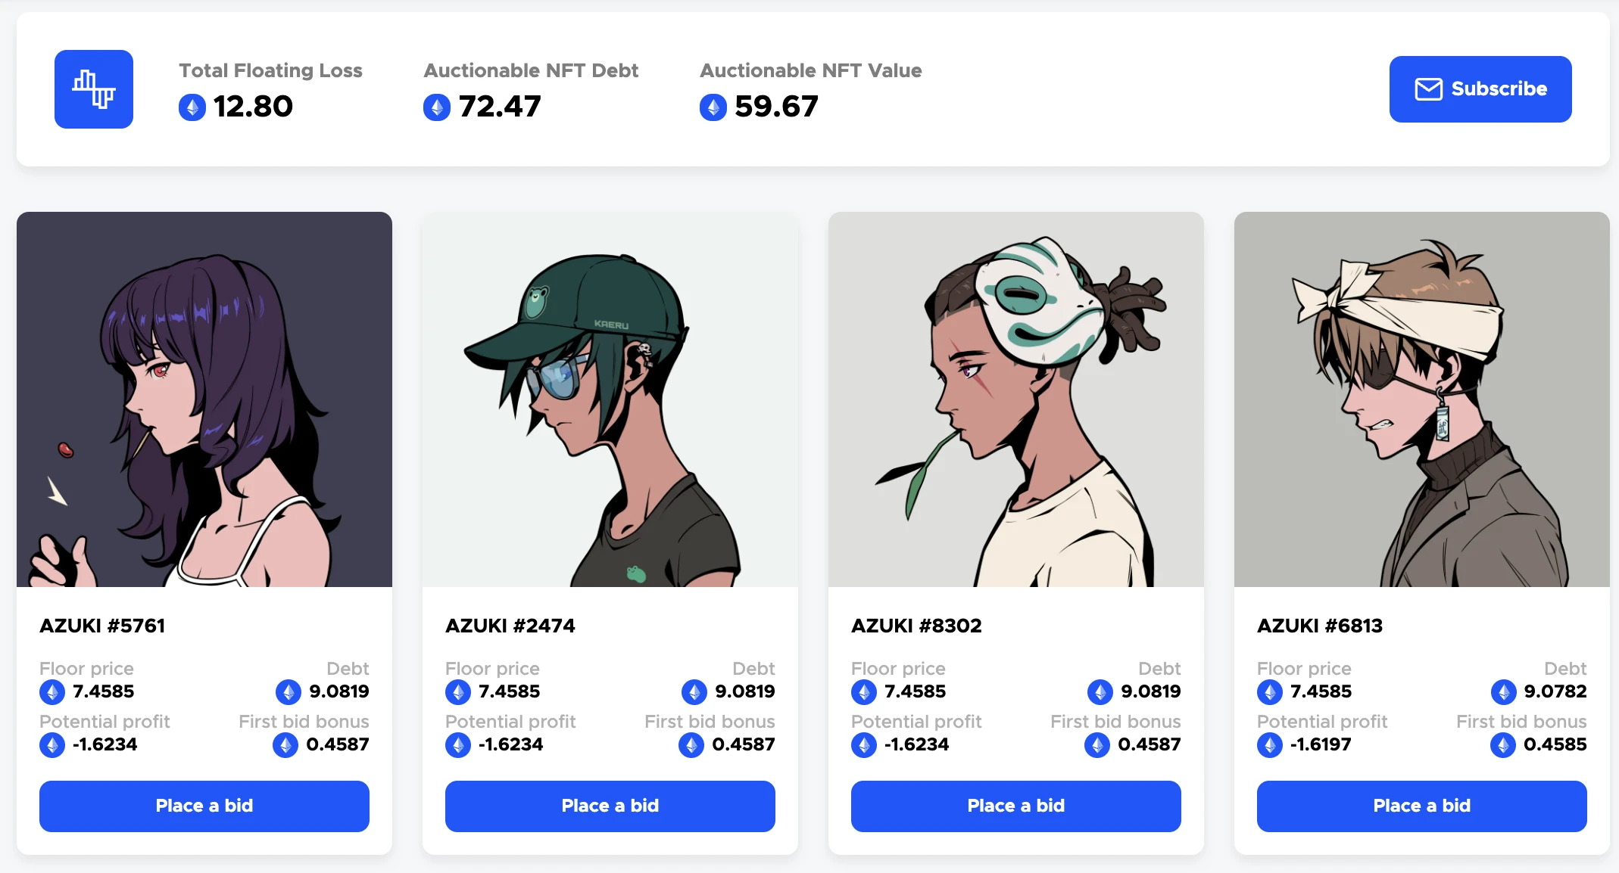The width and height of the screenshot is (1619, 873).
Task: Click the blue auction chart logo icon
Action: [x=94, y=89]
